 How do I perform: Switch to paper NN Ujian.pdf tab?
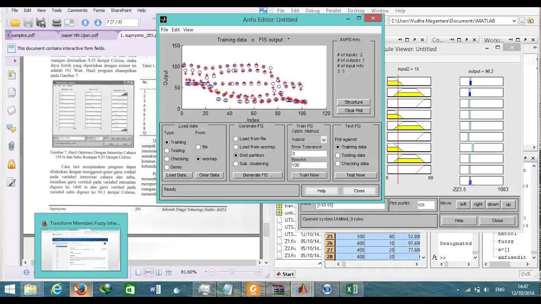click(x=80, y=35)
